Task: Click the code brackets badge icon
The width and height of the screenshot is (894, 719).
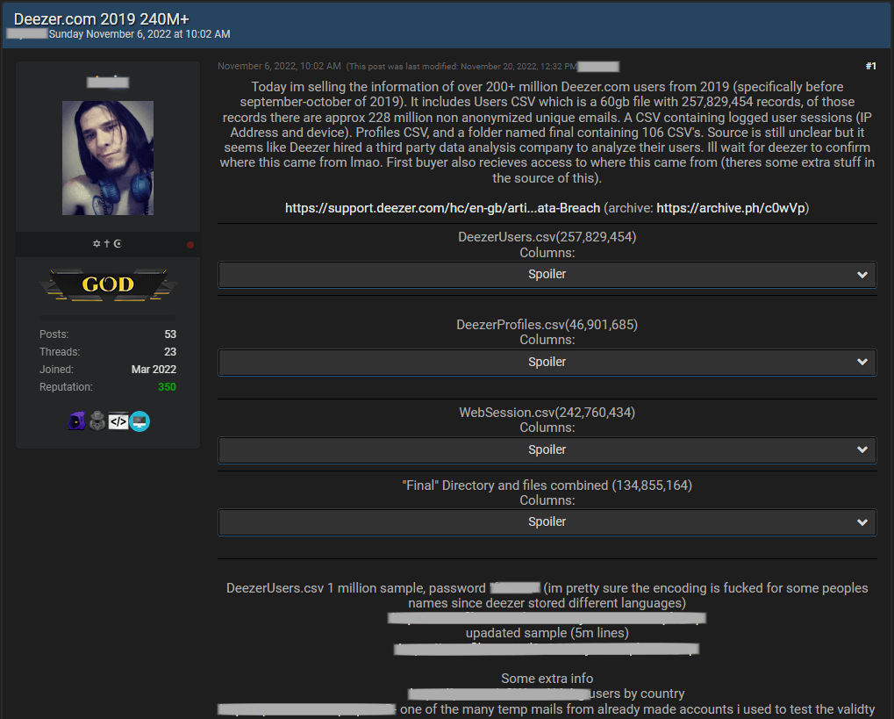Action: [118, 421]
